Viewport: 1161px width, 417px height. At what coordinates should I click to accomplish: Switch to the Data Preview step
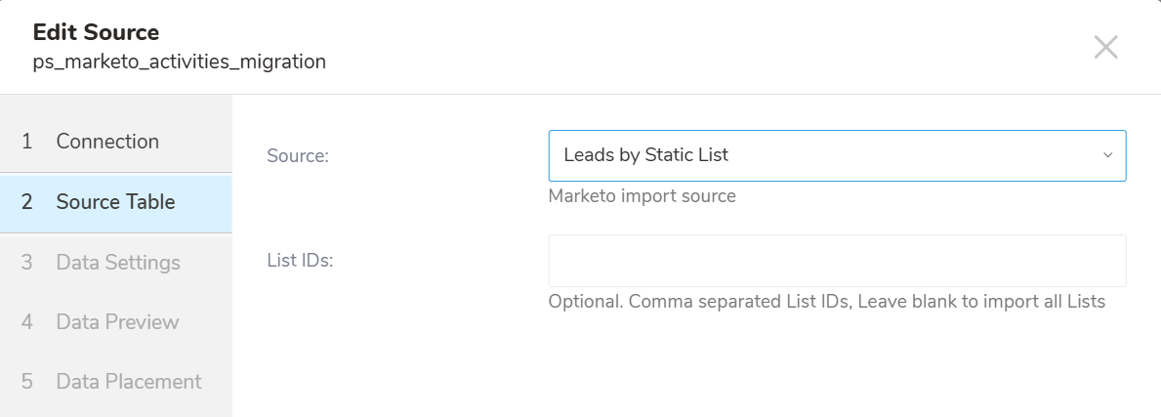(117, 322)
